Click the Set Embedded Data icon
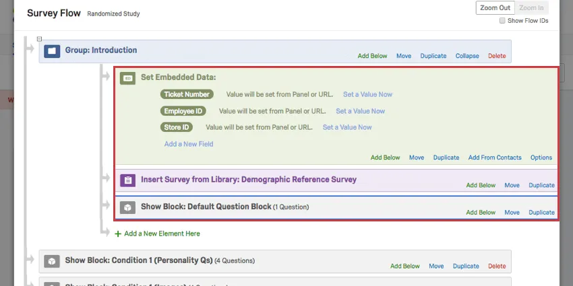573x286 pixels. pyautogui.click(x=127, y=78)
